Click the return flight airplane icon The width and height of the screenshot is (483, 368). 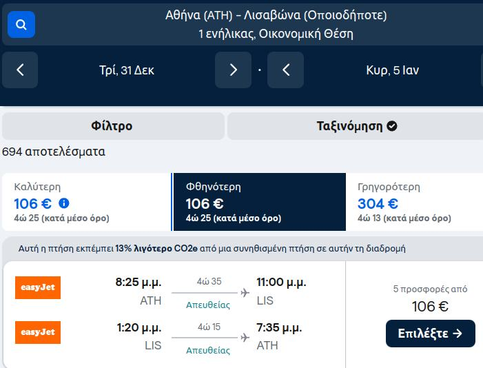point(245,338)
